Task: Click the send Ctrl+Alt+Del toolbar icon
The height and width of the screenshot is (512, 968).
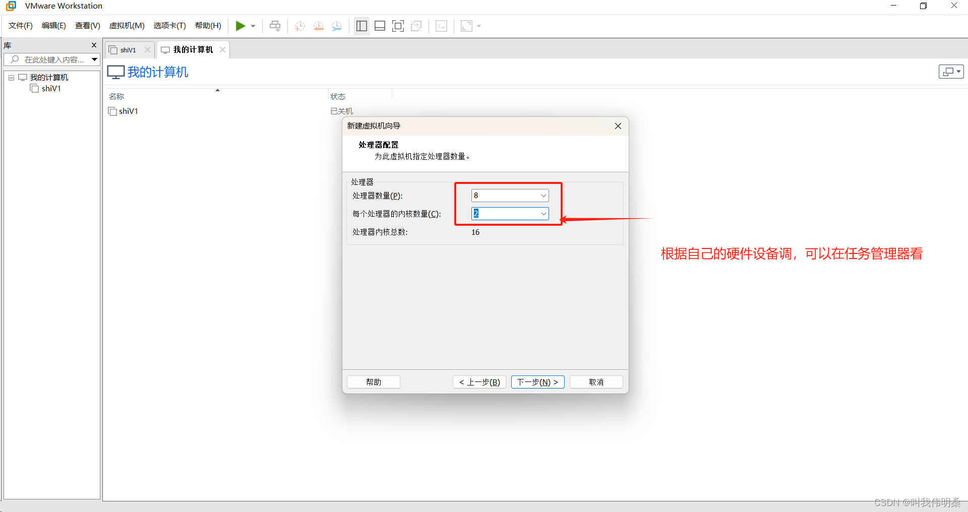Action: click(x=275, y=26)
